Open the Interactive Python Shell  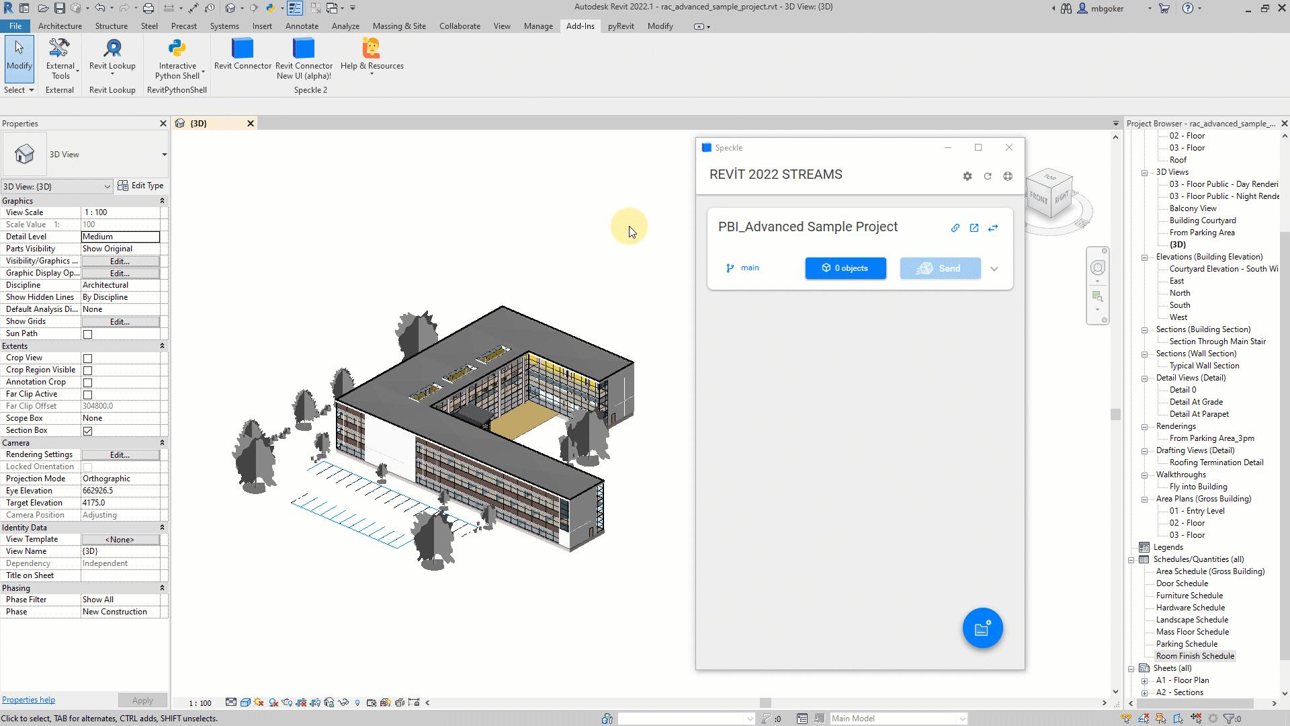[177, 57]
